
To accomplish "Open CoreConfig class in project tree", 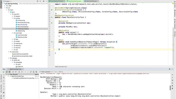I will tap(21, 20).
